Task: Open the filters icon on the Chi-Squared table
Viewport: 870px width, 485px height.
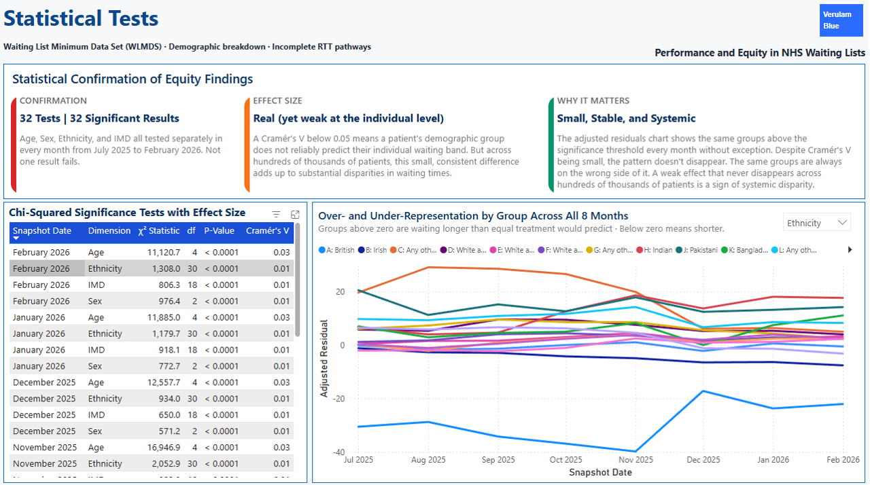Action: (276, 214)
